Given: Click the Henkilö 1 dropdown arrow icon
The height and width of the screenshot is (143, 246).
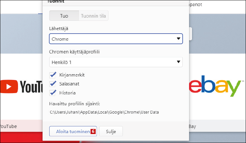Looking at the screenshot, I should click(179, 62).
